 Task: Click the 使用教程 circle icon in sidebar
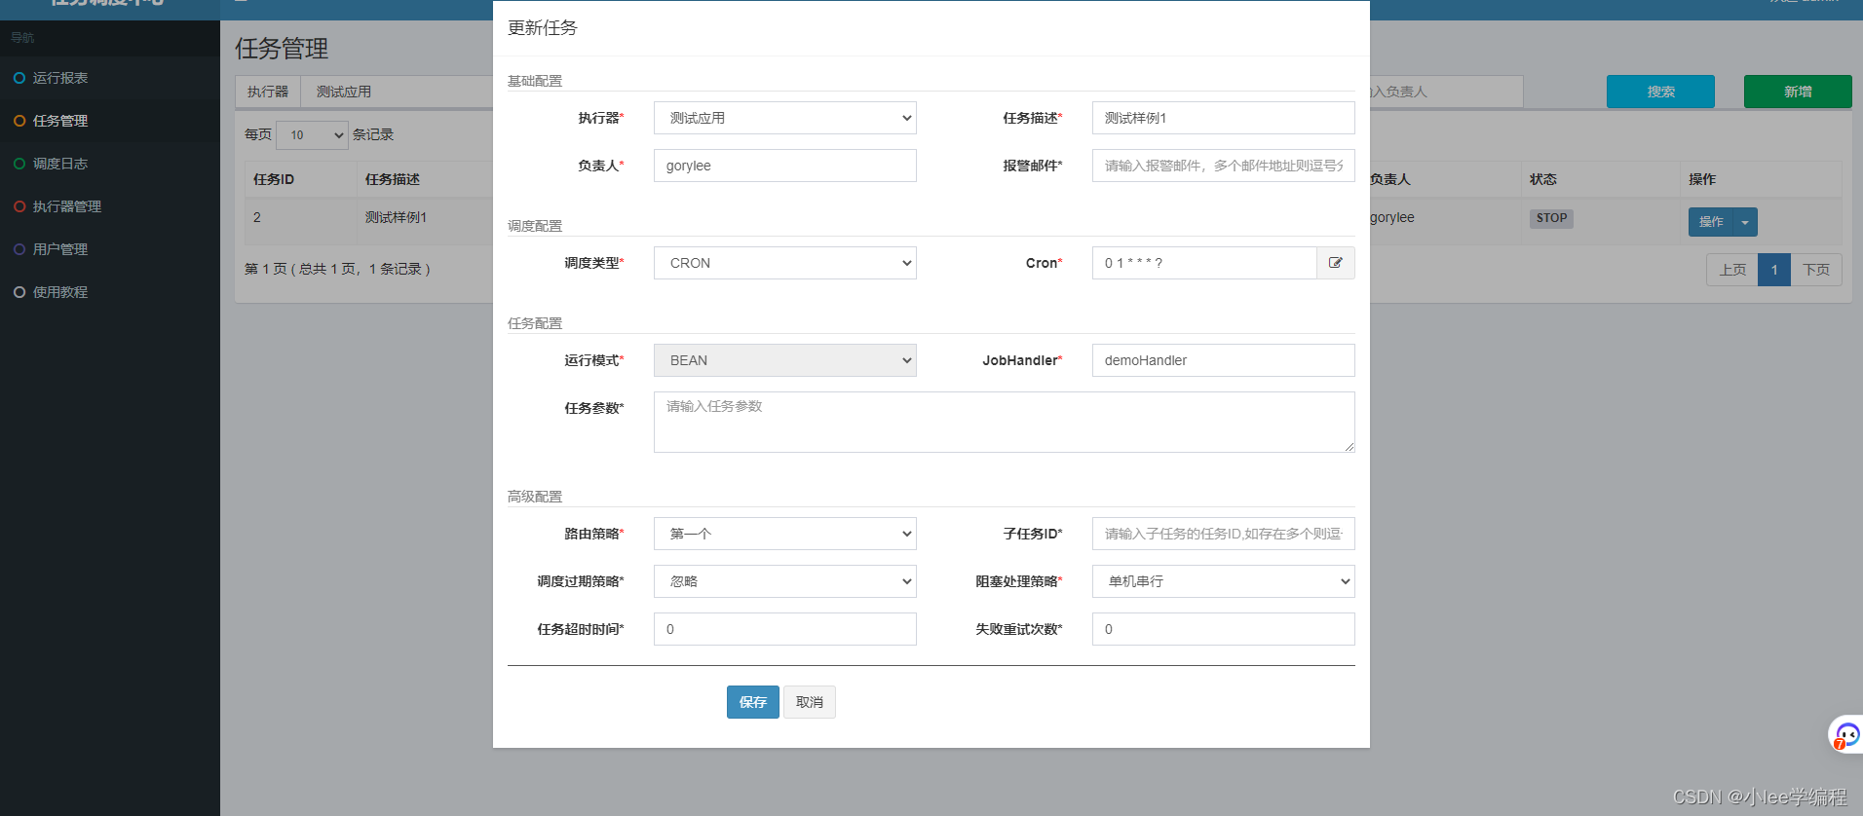[19, 292]
